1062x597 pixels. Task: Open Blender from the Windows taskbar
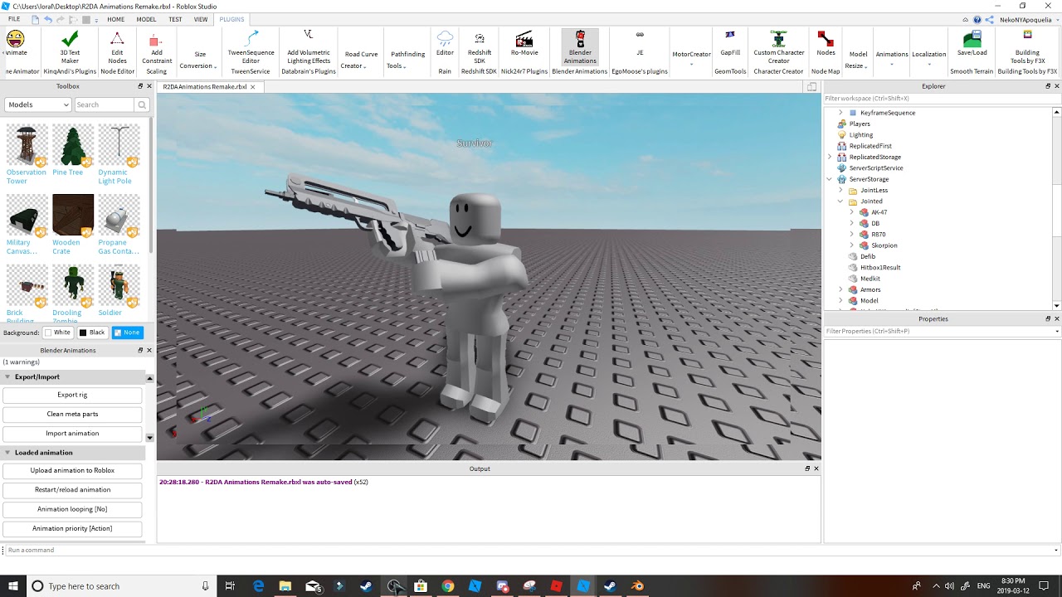click(x=637, y=586)
